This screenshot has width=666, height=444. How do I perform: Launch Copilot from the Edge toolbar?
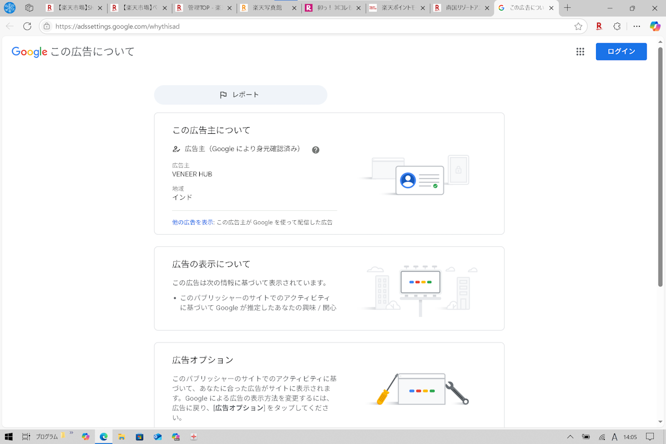tap(655, 26)
